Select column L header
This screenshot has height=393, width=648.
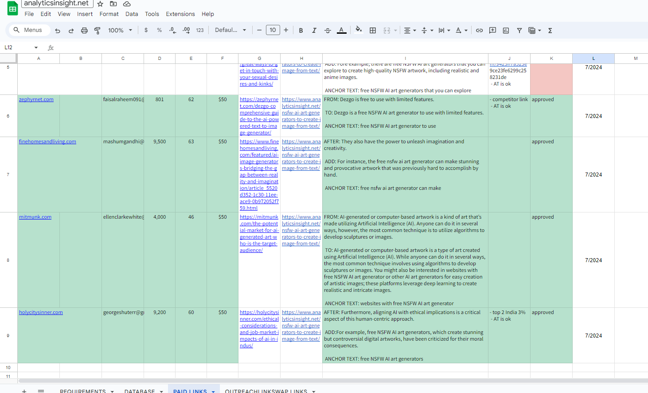593,59
